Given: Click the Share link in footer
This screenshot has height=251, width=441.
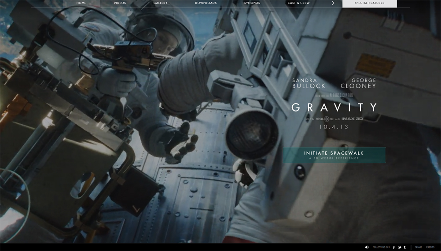Looking at the screenshot, I should (x=419, y=247).
